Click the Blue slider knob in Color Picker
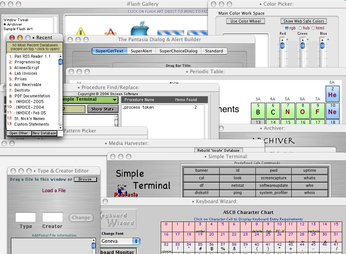Viewport: 346px width, 254px height. 322,45
